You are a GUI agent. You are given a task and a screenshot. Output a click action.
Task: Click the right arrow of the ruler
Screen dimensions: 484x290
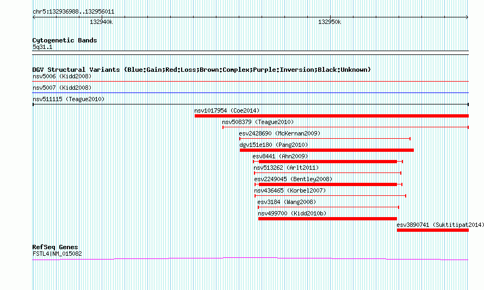tap(467, 17)
